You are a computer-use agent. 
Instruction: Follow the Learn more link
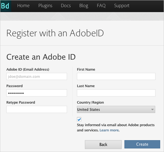pos(109,130)
